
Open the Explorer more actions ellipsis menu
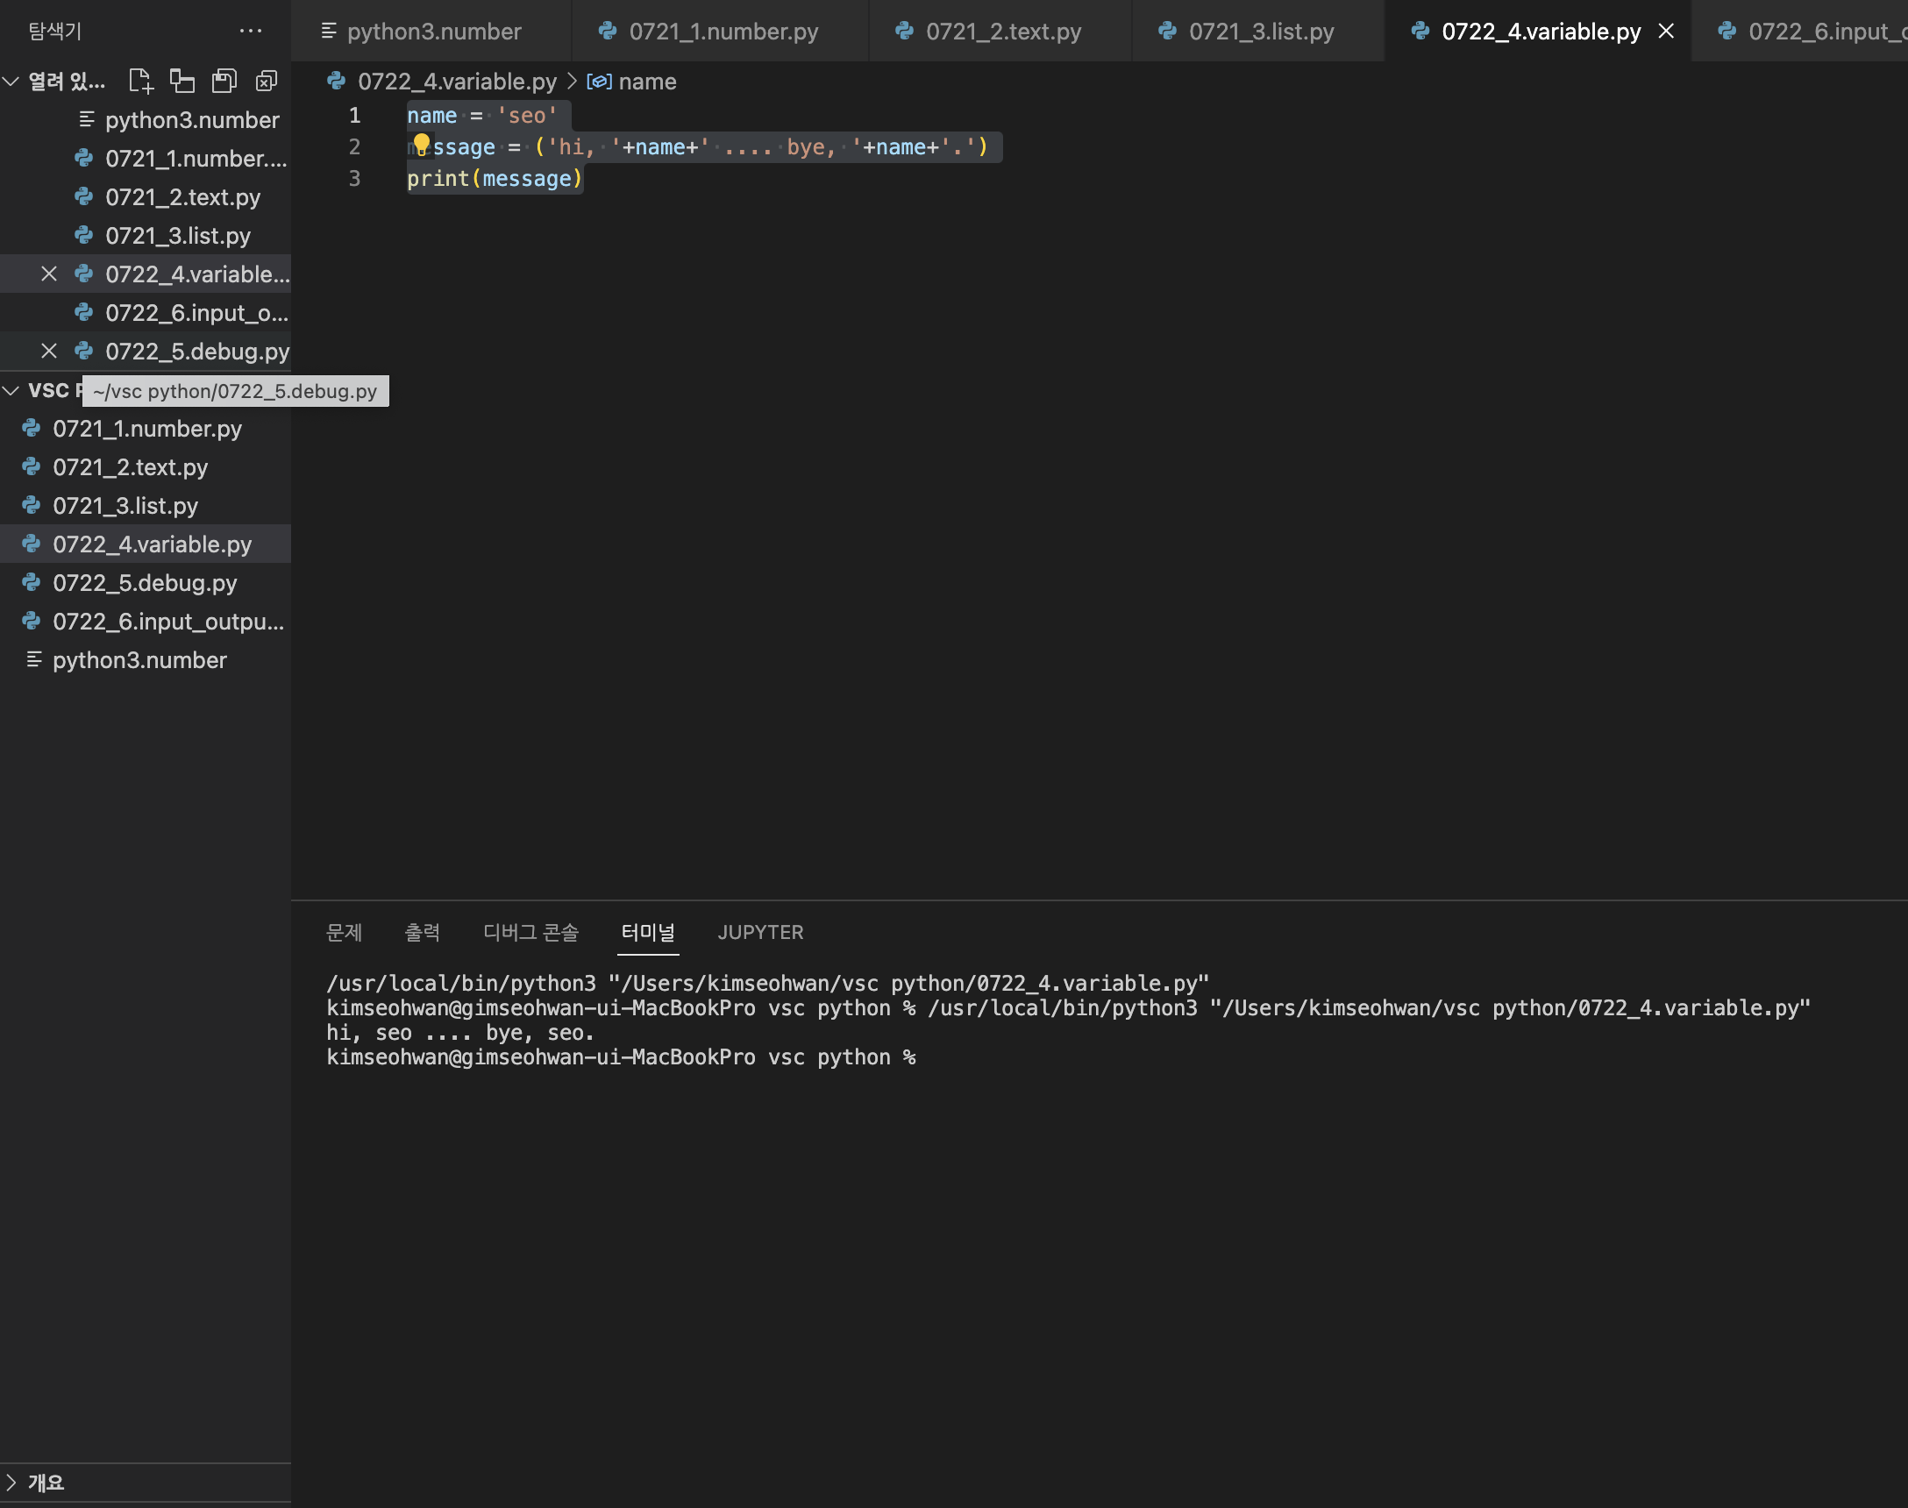250,31
